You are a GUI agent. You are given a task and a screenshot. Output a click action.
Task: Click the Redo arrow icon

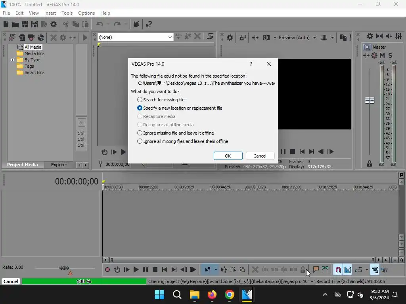click(117, 24)
